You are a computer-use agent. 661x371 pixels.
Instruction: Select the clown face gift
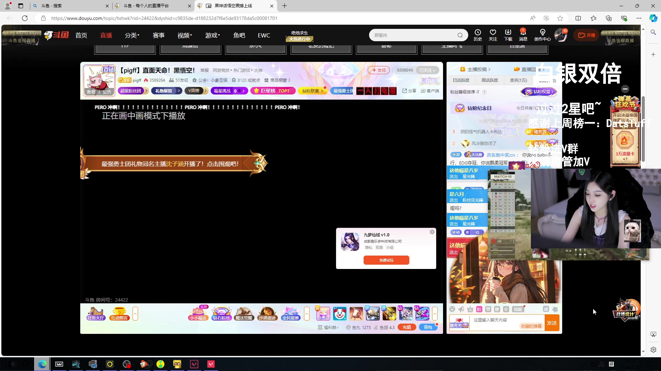(x=339, y=313)
